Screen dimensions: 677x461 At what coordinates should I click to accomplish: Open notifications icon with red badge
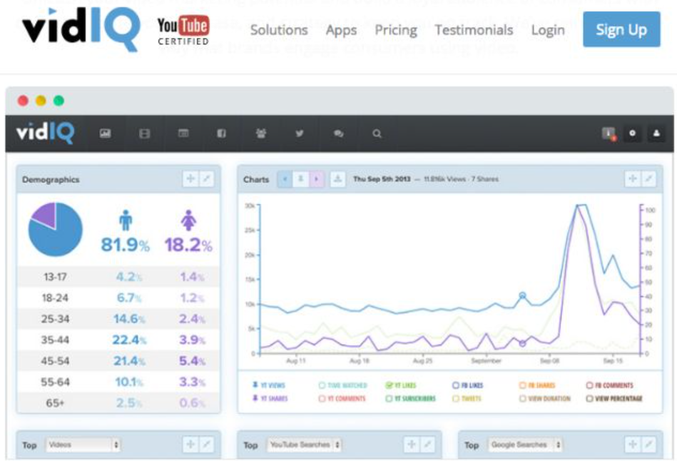click(x=609, y=133)
